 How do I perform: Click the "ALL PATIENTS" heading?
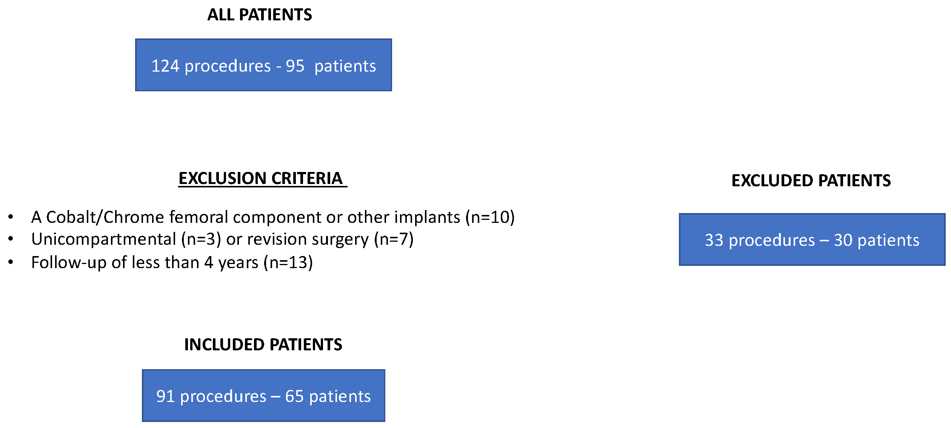(x=260, y=15)
